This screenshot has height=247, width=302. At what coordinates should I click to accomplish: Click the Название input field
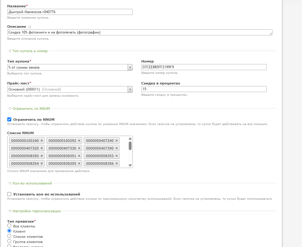tap(70, 12)
